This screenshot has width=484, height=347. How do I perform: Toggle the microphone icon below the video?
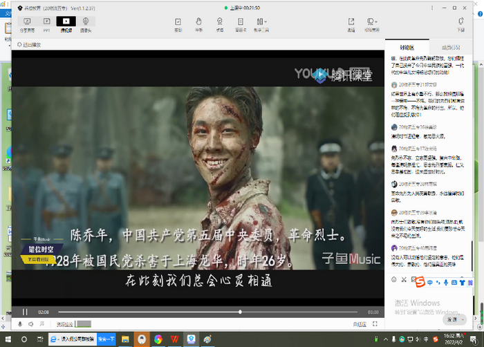click(x=20, y=323)
